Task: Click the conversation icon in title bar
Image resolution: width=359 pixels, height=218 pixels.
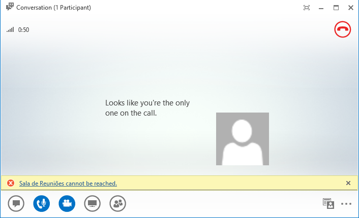Action: 10,7
